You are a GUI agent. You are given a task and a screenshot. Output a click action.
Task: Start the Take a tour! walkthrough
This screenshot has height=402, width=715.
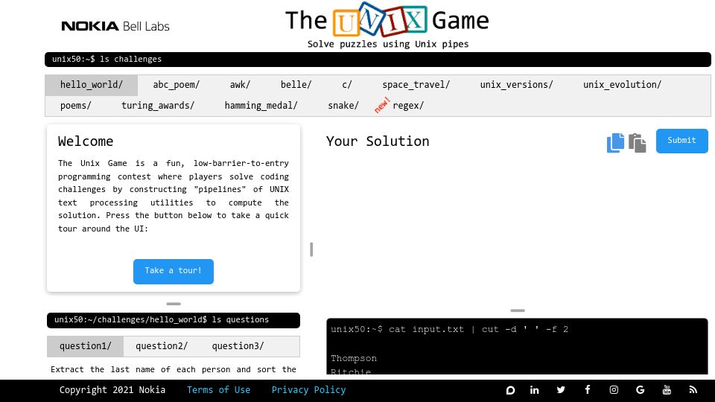[x=174, y=271]
